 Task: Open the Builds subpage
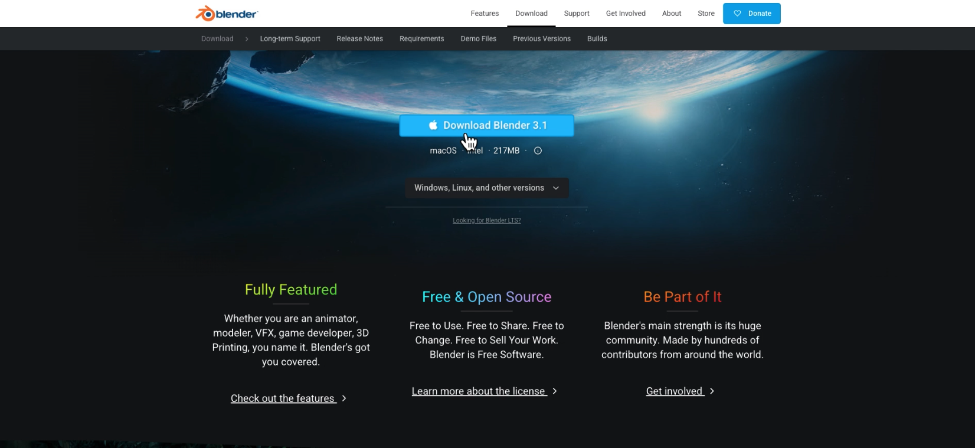[597, 39]
